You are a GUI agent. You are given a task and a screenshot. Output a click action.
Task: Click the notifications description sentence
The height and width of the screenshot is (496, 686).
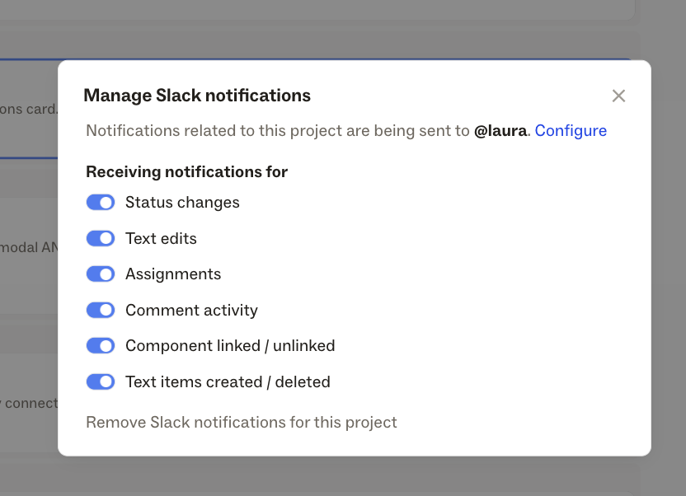point(346,131)
